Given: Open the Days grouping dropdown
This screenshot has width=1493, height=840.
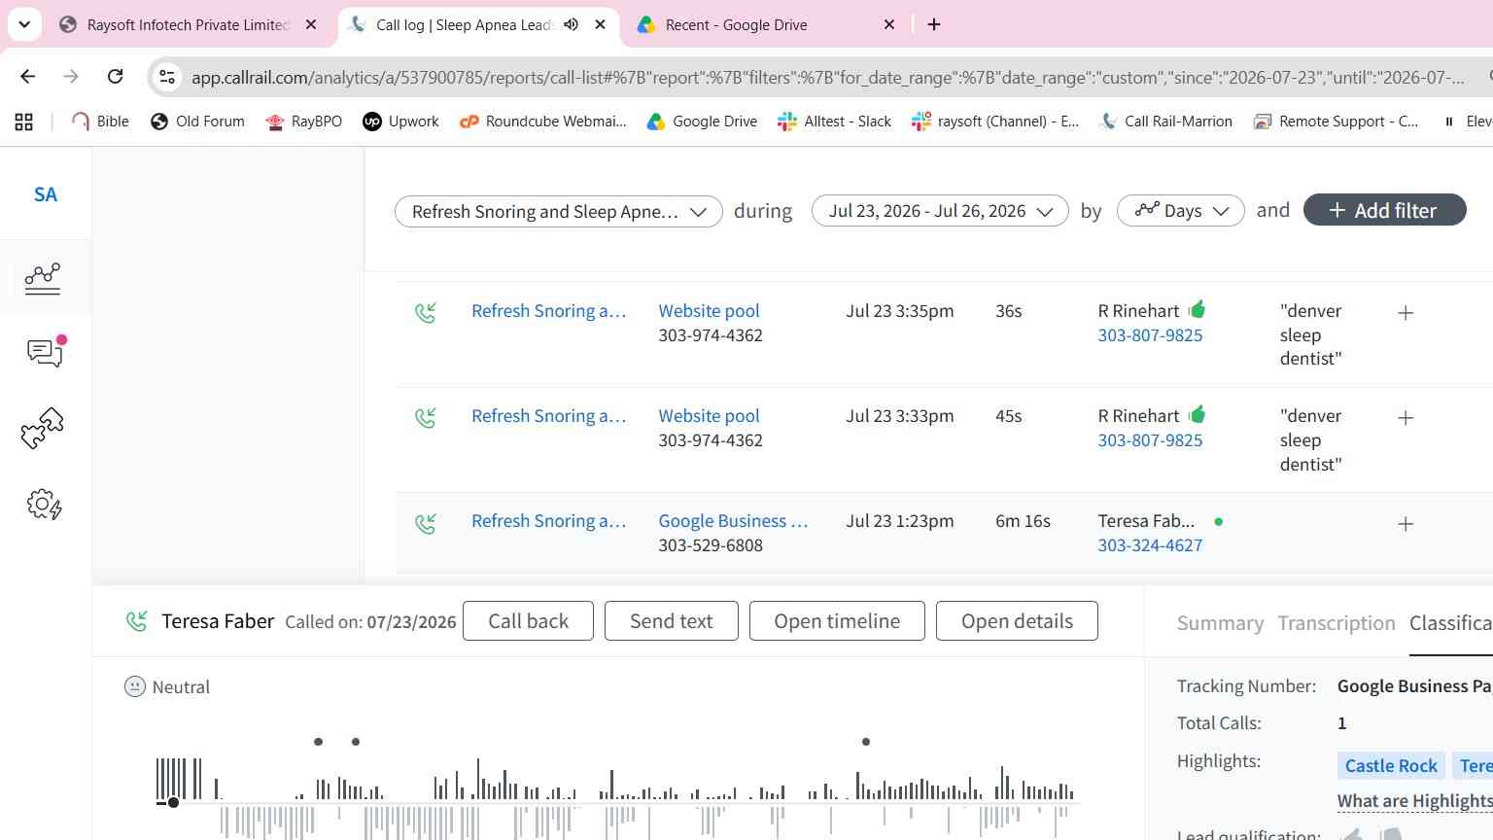Looking at the screenshot, I should (x=1181, y=211).
